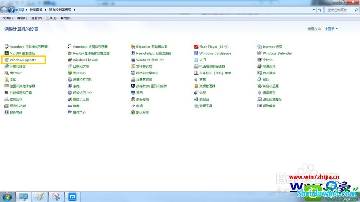Open the 凭据管理器 link
Image resolution: width=360 pixels, height=202 pixels.
pyautogui.click(x=207, y=86)
